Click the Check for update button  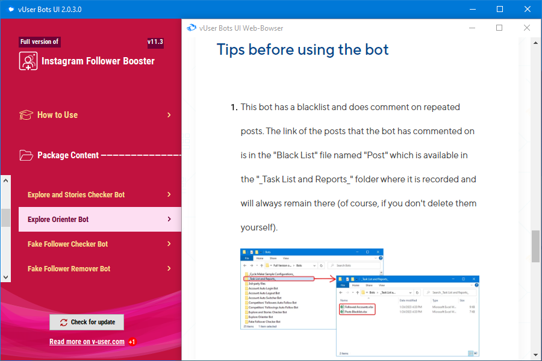click(x=87, y=322)
